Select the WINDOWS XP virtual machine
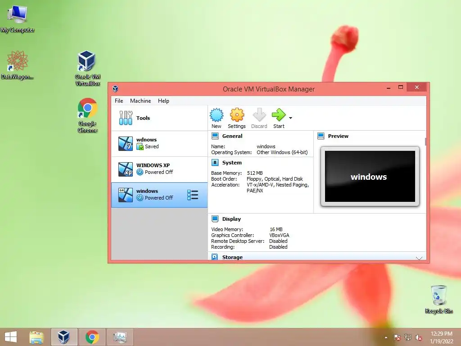Screen dimensions: 461x346 tap(159, 169)
